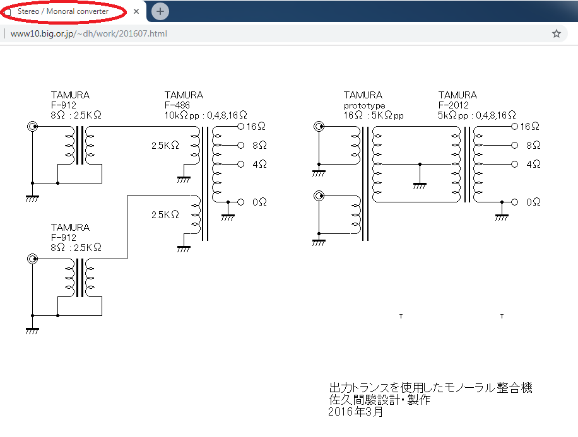The height and width of the screenshot is (437, 578).
Task: Click the upper '2.5KΩ' winding label
Action: point(165,146)
